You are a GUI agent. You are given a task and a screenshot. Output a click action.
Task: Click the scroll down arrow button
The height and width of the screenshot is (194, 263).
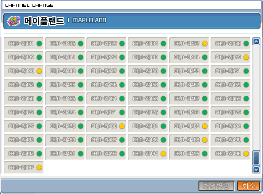point(256,170)
